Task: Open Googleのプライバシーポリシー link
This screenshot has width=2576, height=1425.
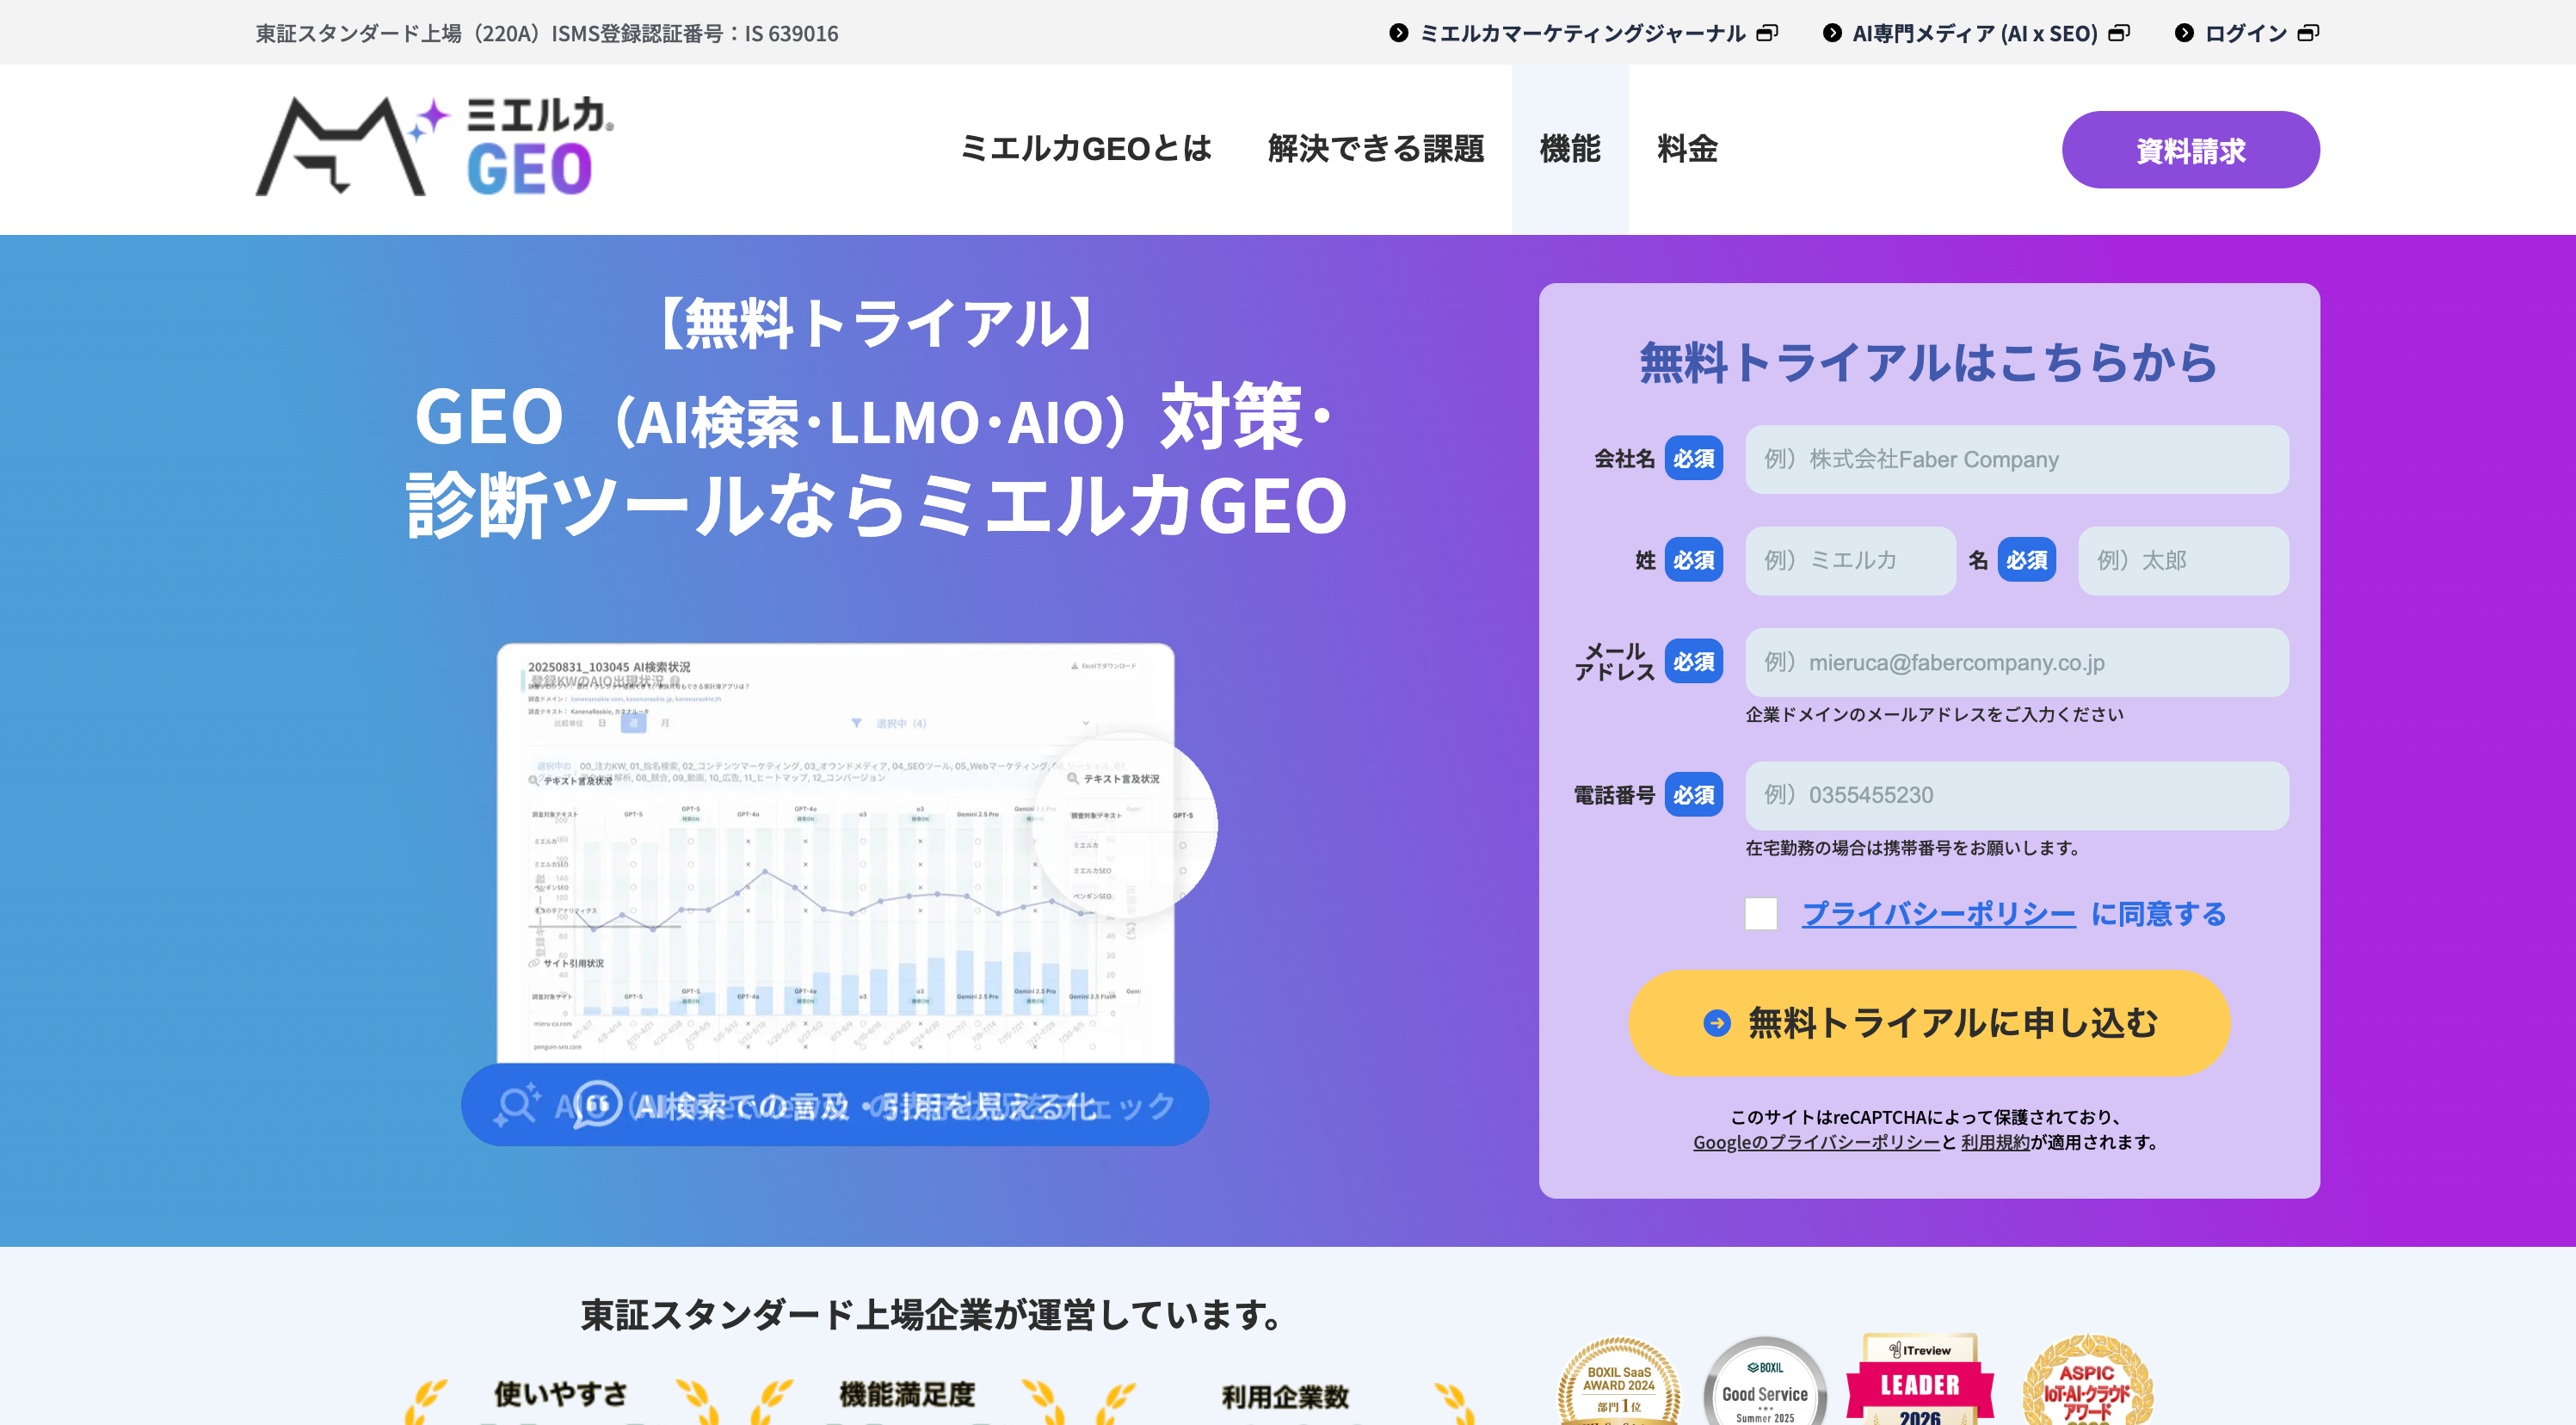Action: click(x=1815, y=1142)
